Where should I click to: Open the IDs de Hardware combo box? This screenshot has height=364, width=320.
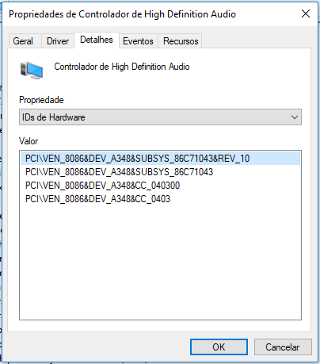[x=160, y=117]
